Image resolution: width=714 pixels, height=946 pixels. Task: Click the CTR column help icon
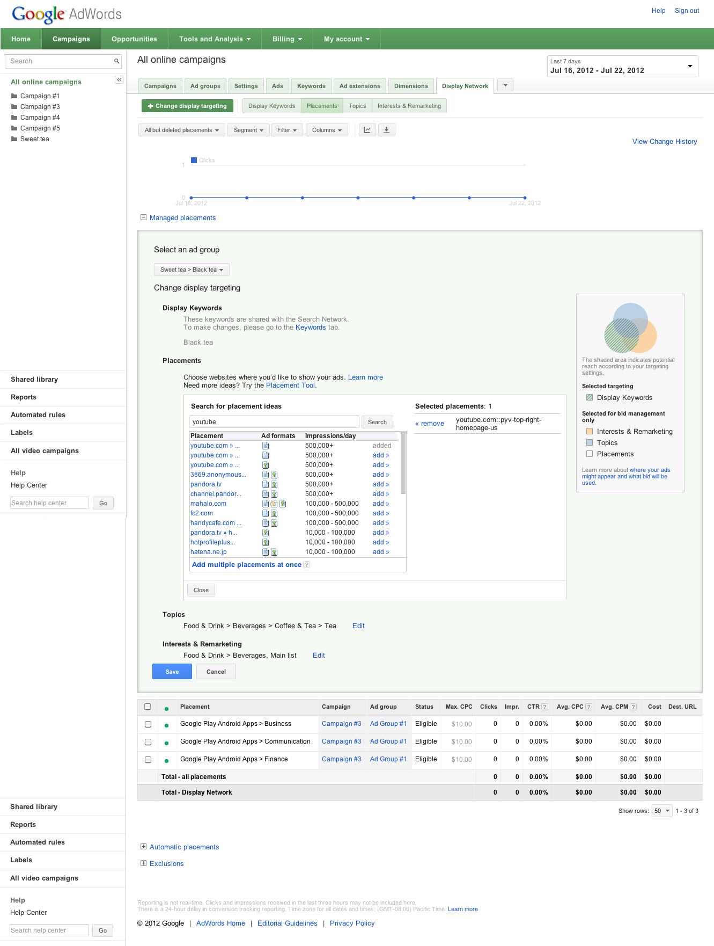point(544,707)
